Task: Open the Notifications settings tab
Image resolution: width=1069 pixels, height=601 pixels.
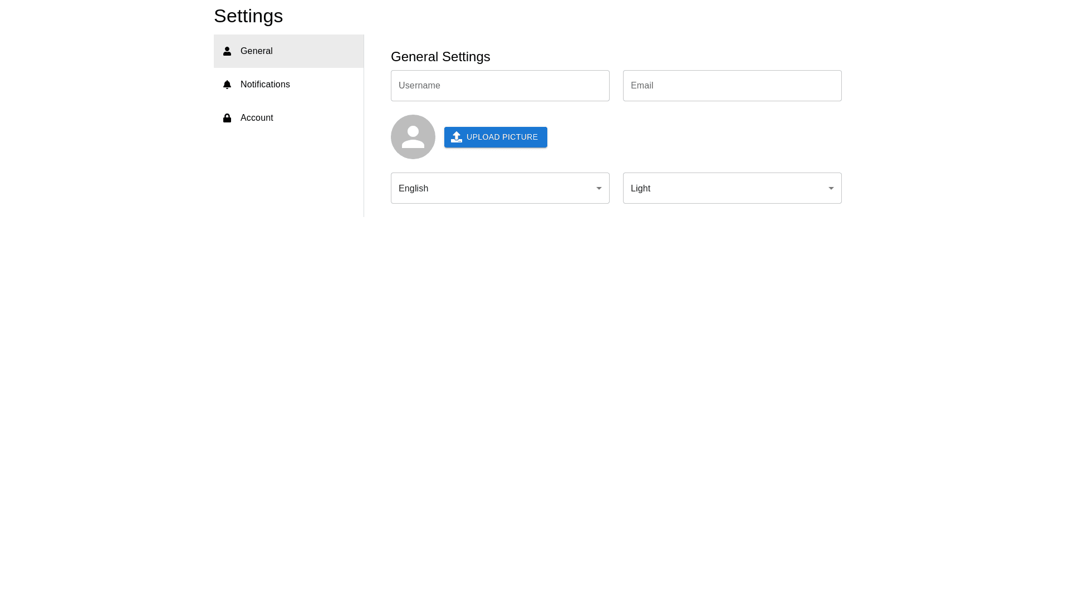Action: click(x=288, y=85)
